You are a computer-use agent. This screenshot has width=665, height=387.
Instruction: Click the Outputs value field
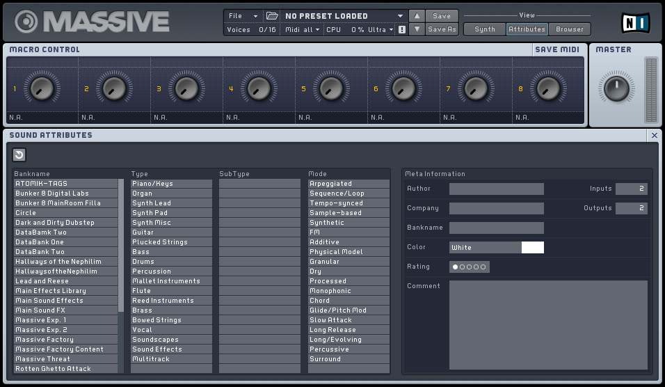(632, 208)
